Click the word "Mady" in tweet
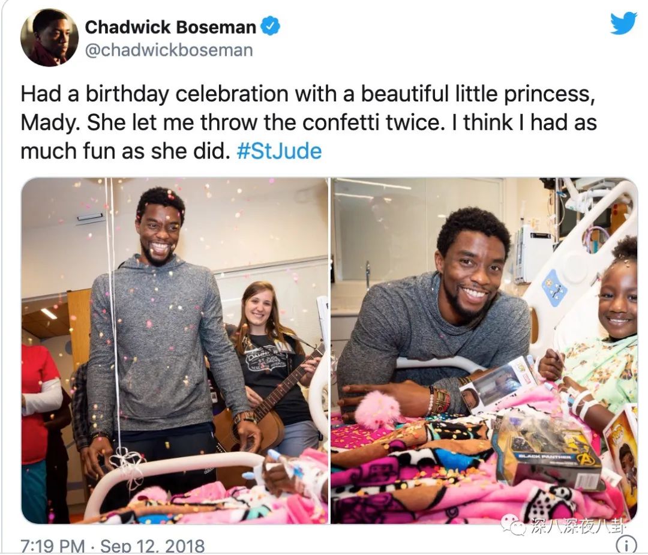 (x=47, y=122)
